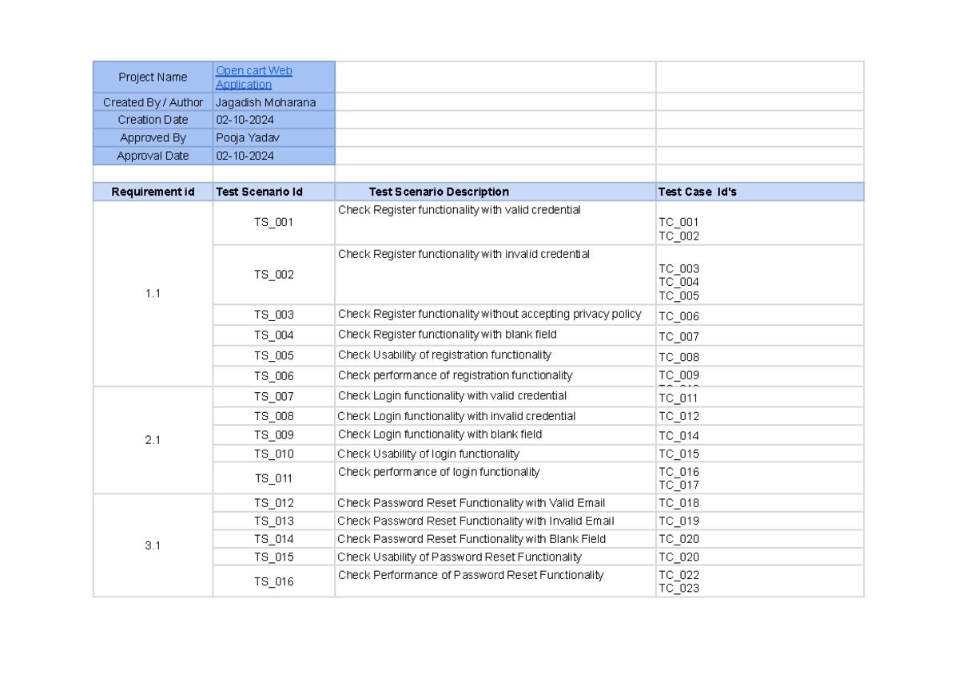Select the 'Approval Date' label cell

(153, 156)
